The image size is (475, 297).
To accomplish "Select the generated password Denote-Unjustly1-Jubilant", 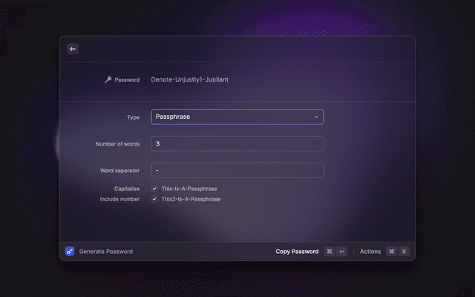I will pos(195,79).
